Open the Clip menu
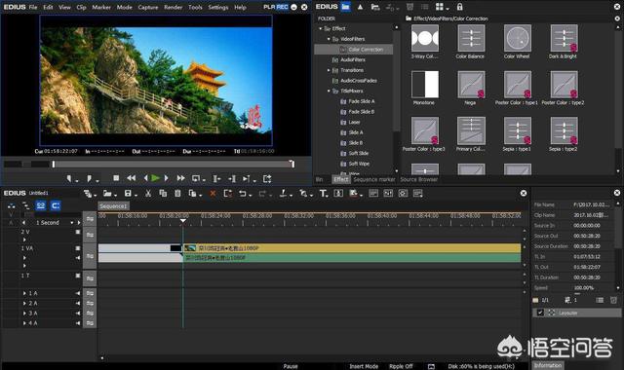 (81, 7)
